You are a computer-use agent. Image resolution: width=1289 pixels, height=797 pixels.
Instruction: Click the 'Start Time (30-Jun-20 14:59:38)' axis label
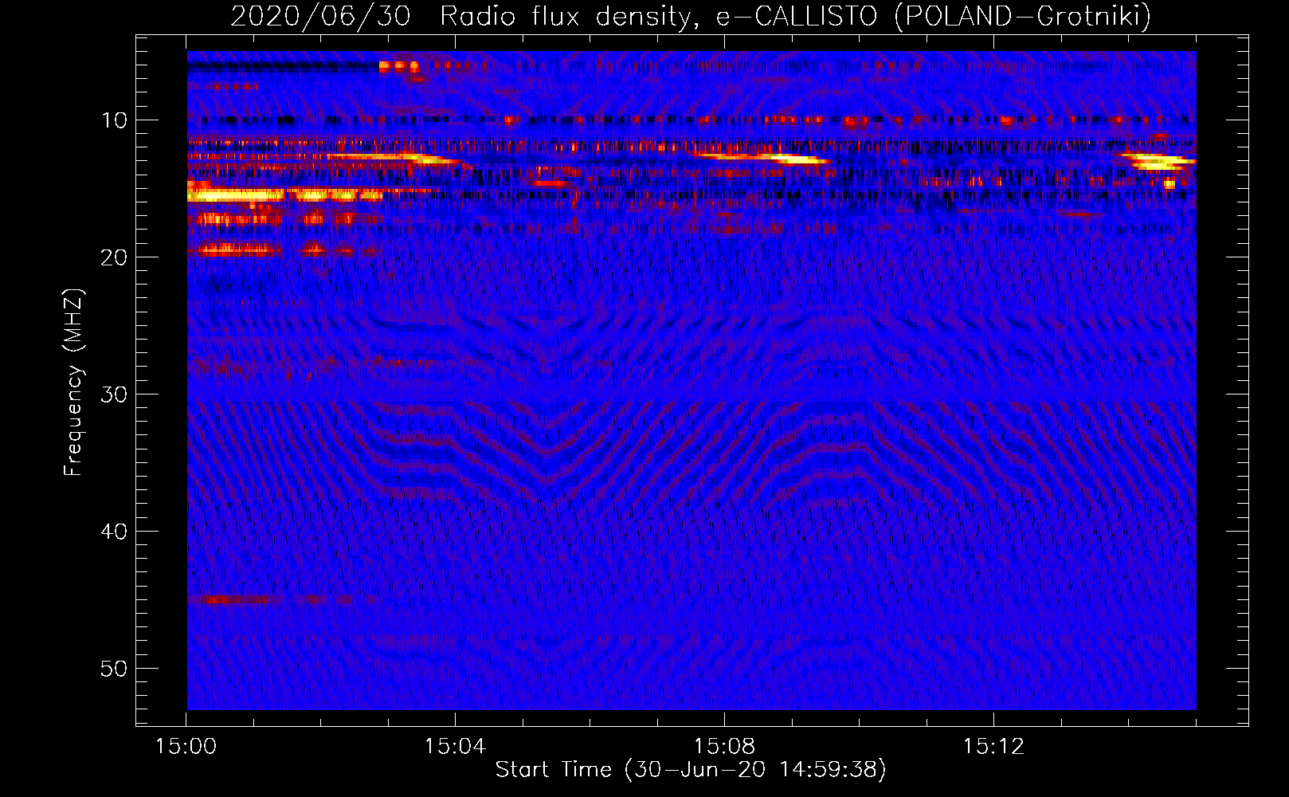point(691,770)
